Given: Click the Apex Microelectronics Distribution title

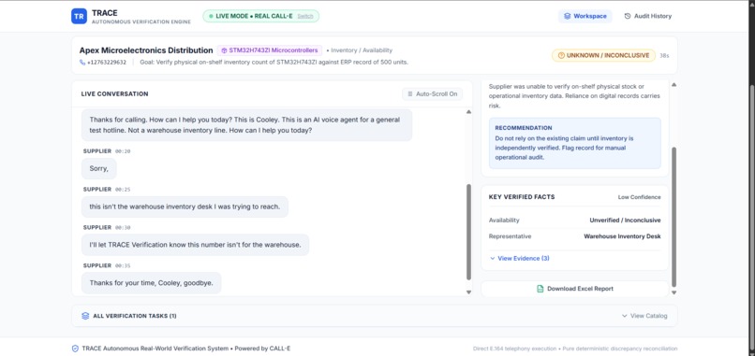Looking at the screenshot, I should [x=146, y=50].
